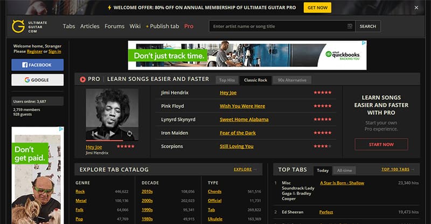The image size is (431, 224).
Task: Click the AdChoices icon on banner ad
Action: (x=364, y=43)
